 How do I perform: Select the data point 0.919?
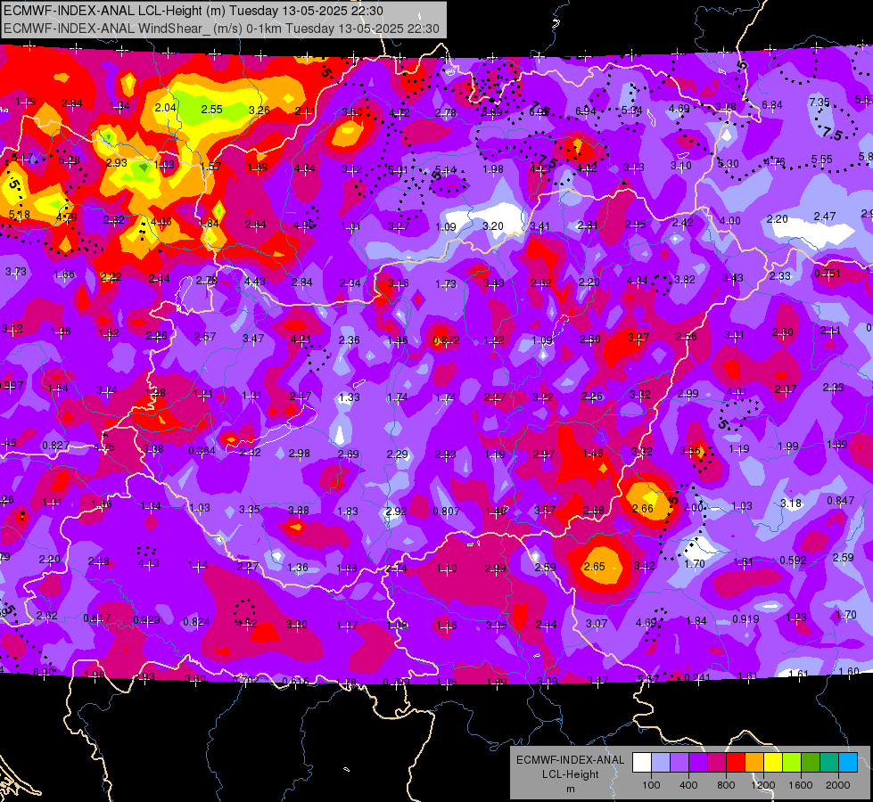[745, 619]
